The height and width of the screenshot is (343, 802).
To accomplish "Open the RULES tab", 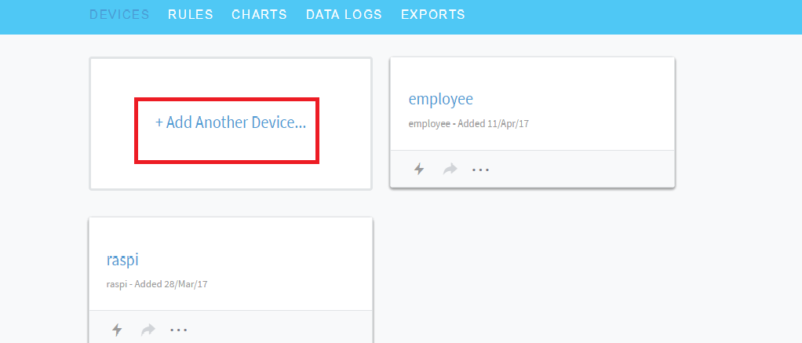I will coord(191,15).
